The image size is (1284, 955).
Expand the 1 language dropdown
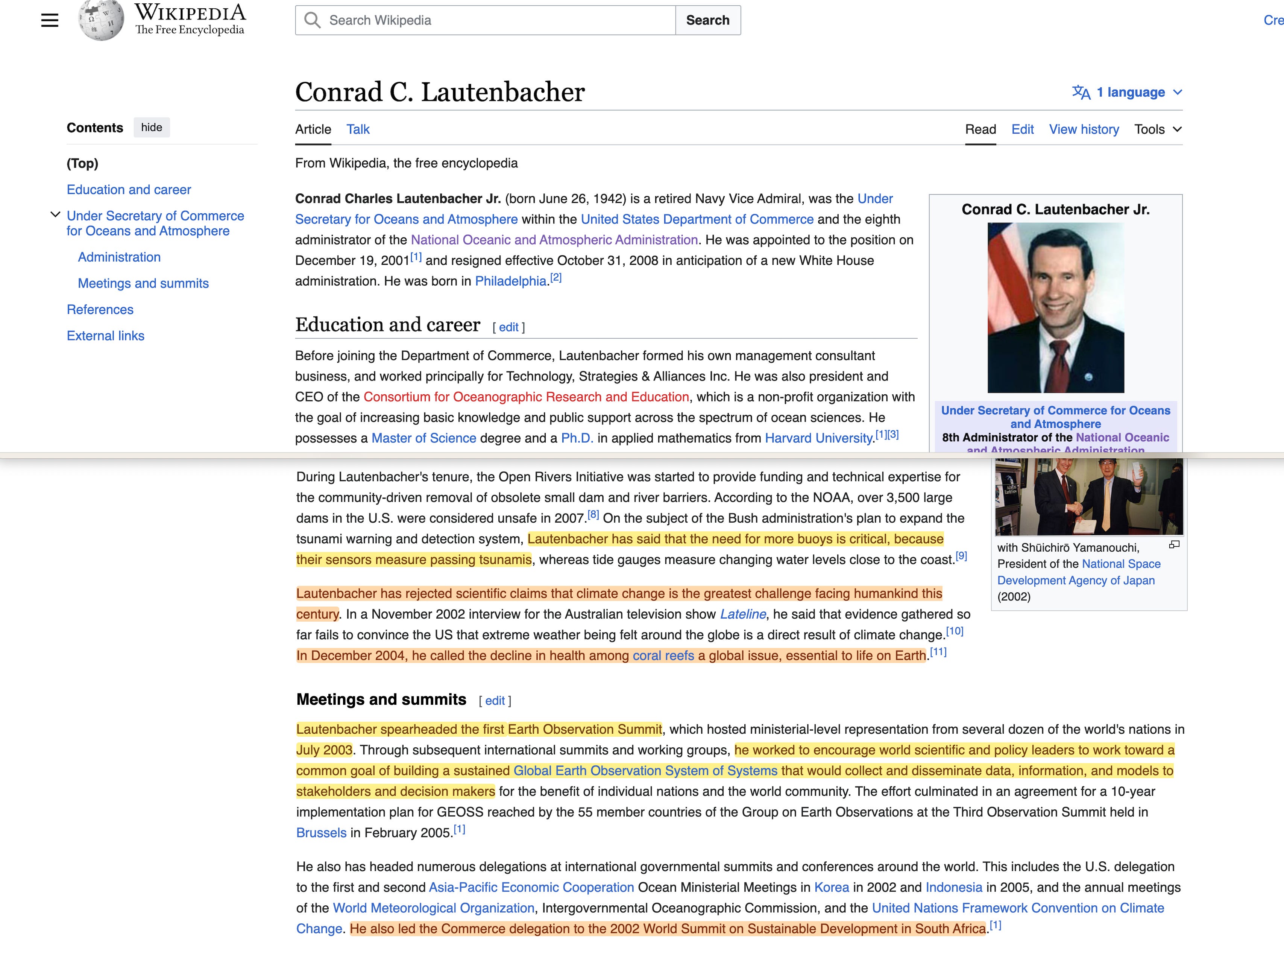(x=1128, y=93)
